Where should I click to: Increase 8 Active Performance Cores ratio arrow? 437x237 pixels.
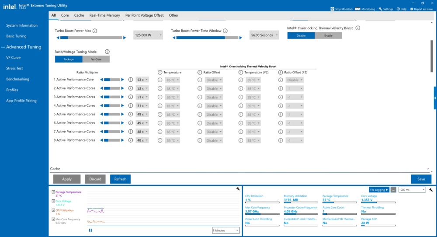click(x=122, y=140)
